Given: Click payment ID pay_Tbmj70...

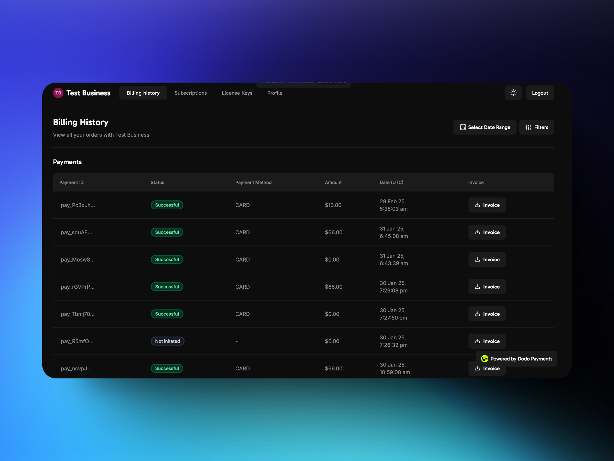Looking at the screenshot, I should point(78,314).
